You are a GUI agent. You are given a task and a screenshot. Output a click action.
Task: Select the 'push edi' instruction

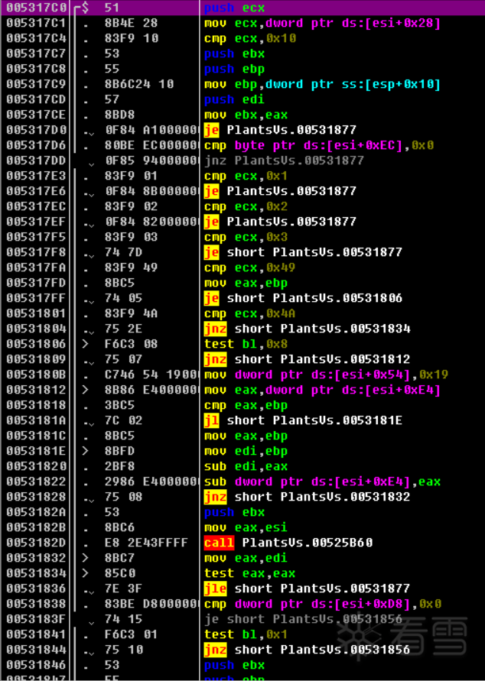[x=234, y=99]
